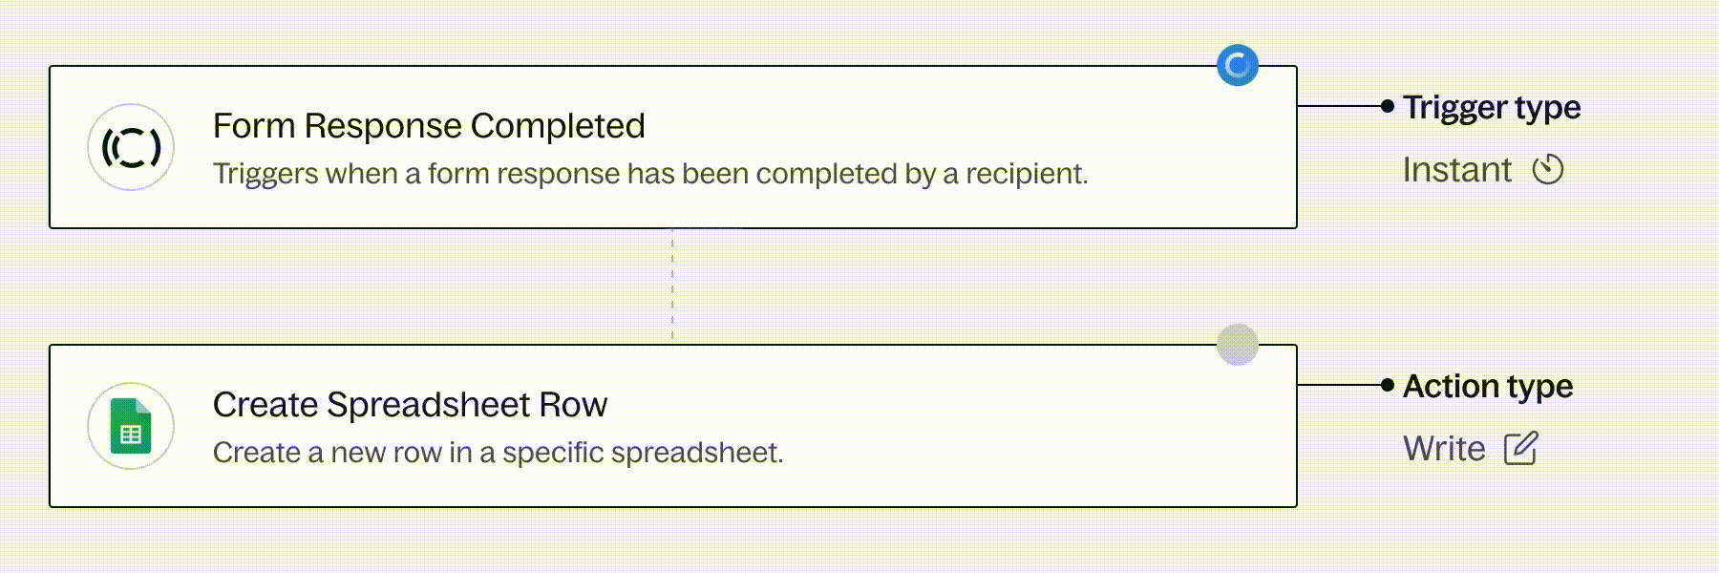Click the line leading to Trigger type
The height and width of the screenshot is (573, 1719).
coord(1339,106)
